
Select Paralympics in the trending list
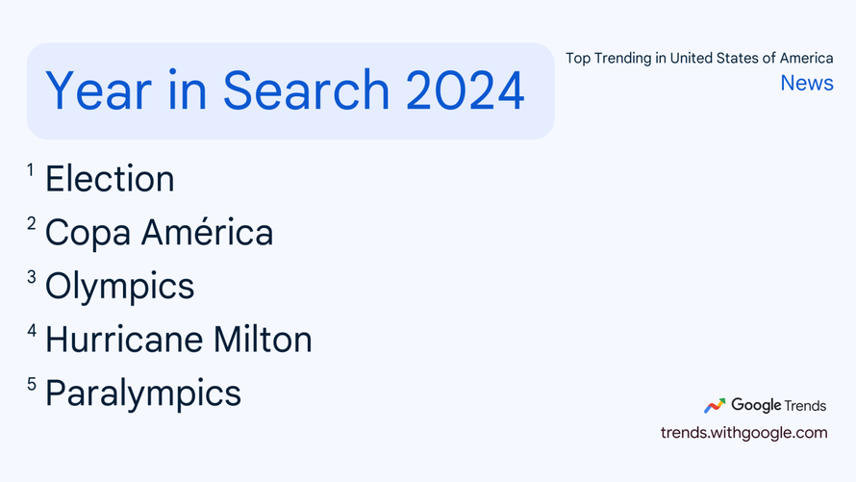click(142, 393)
